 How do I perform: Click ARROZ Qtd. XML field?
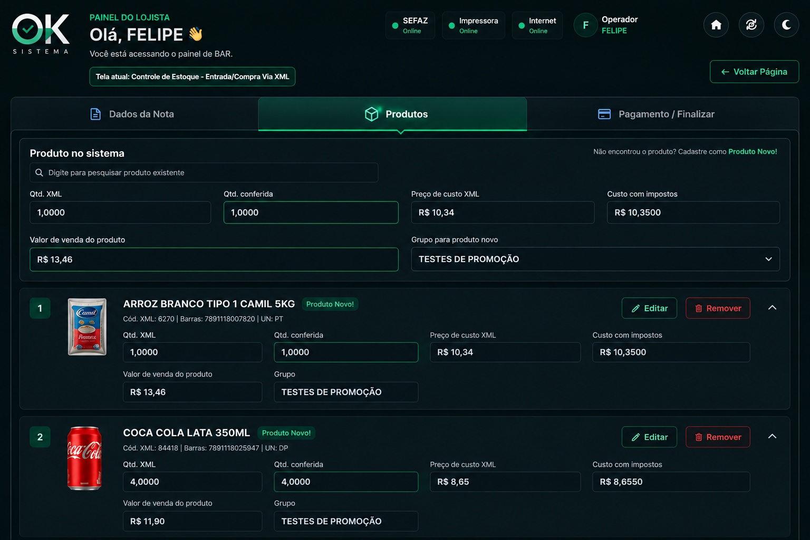[192, 352]
